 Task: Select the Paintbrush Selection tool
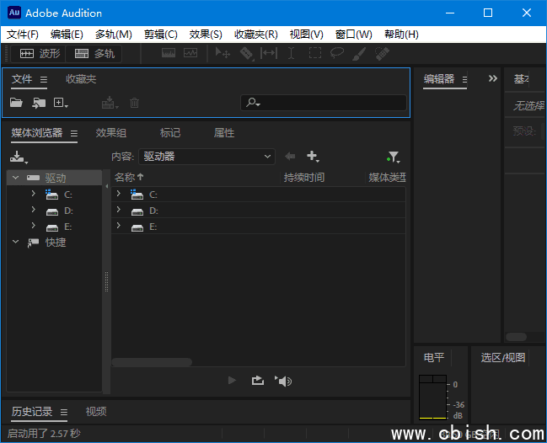pos(359,53)
